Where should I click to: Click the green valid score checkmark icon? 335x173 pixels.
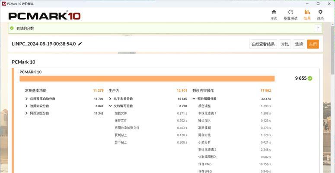coord(12,28)
